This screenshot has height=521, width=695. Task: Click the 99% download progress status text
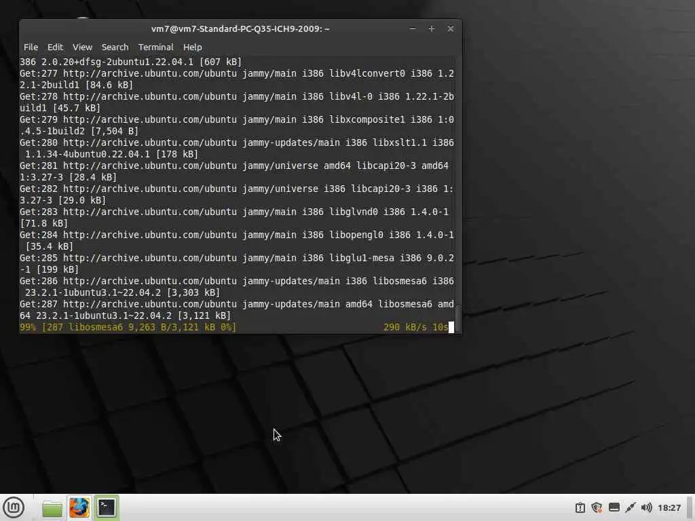point(128,327)
